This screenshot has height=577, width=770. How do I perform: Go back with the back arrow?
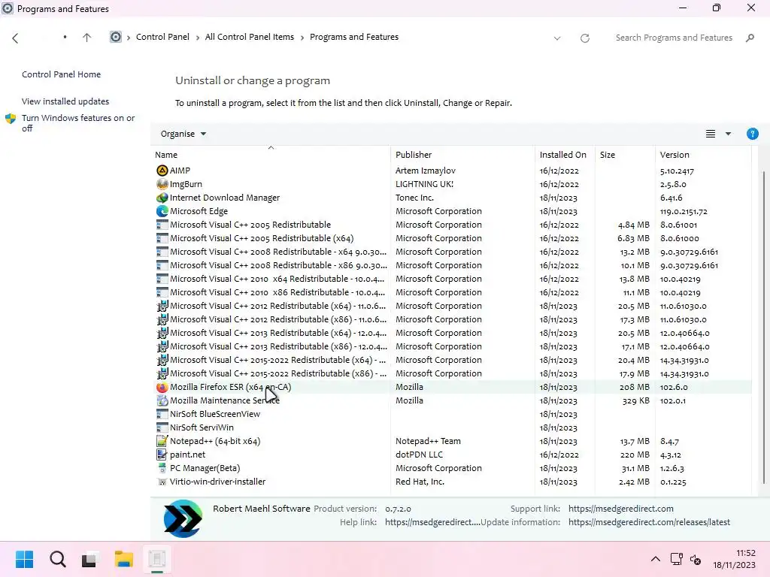[15, 38]
